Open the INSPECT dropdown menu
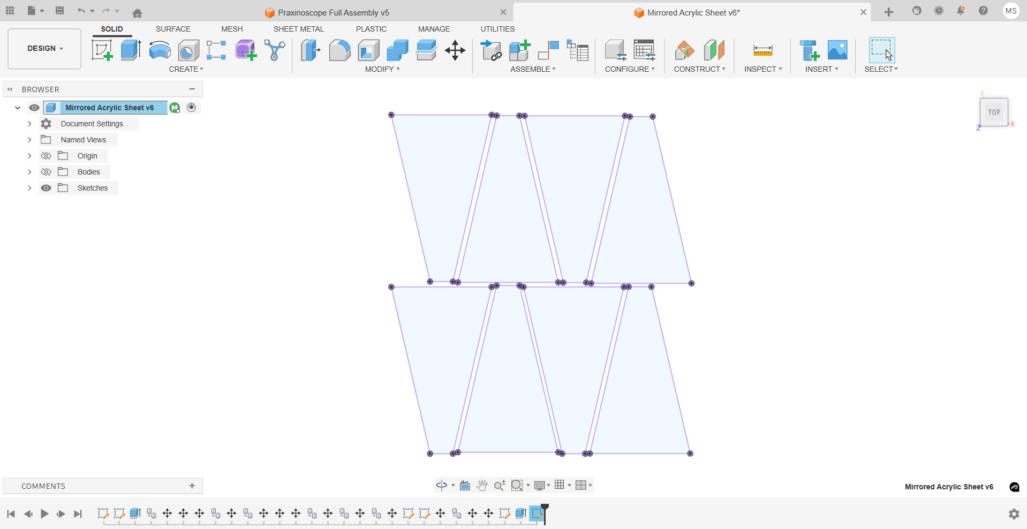The height and width of the screenshot is (529, 1027). point(763,69)
